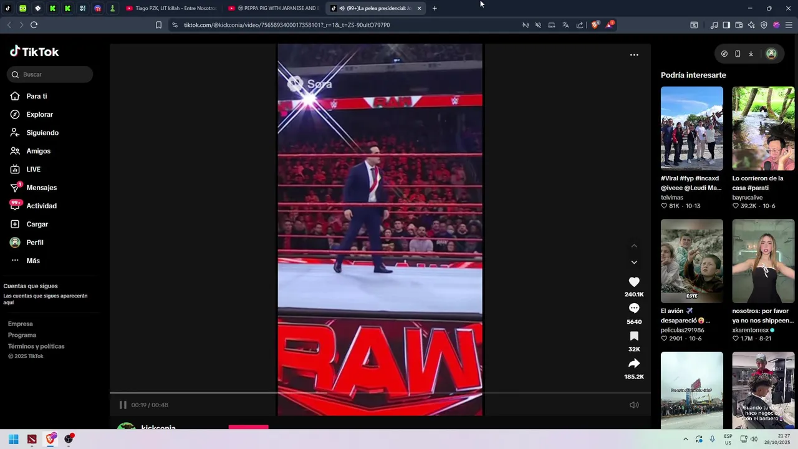
Task: Open the profile avatar menu
Action: tap(771, 54)
